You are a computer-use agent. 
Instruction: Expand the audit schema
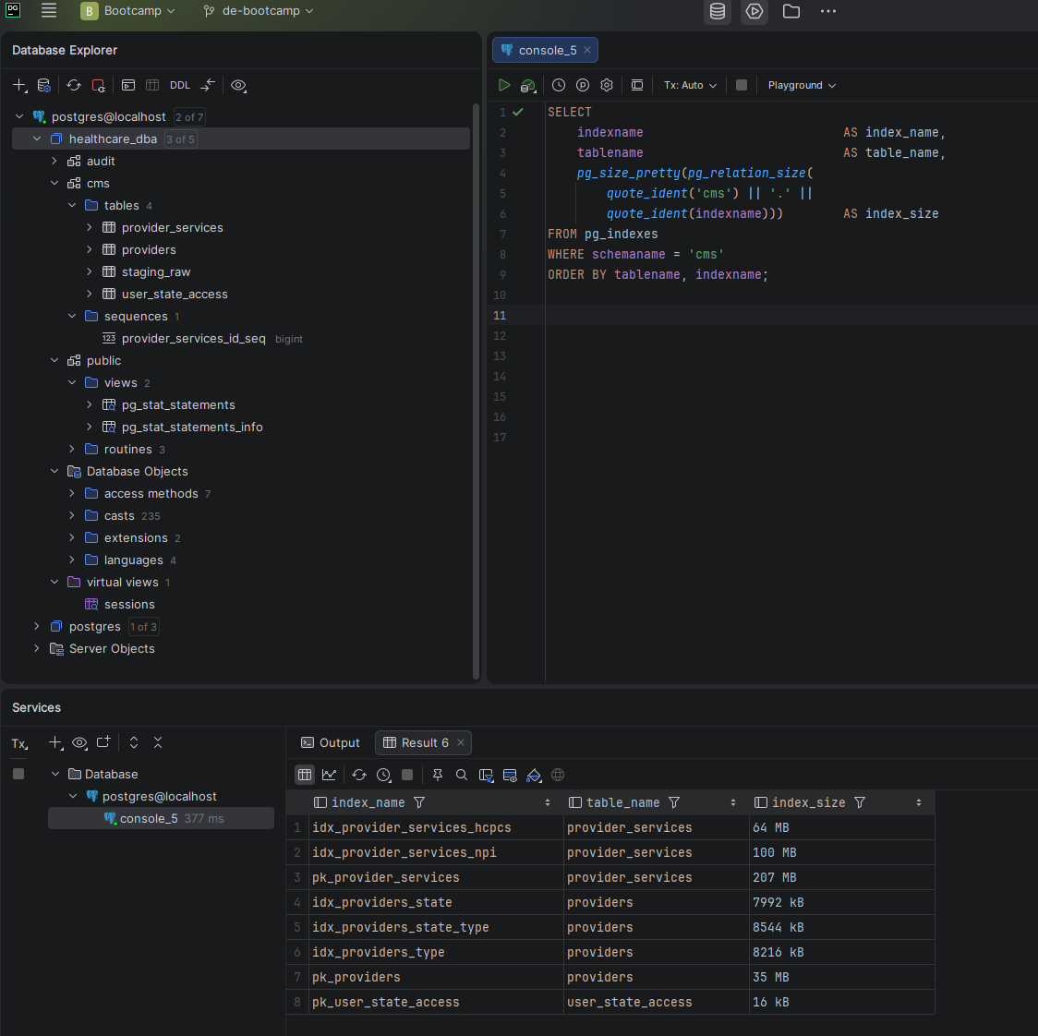[54, 161]
